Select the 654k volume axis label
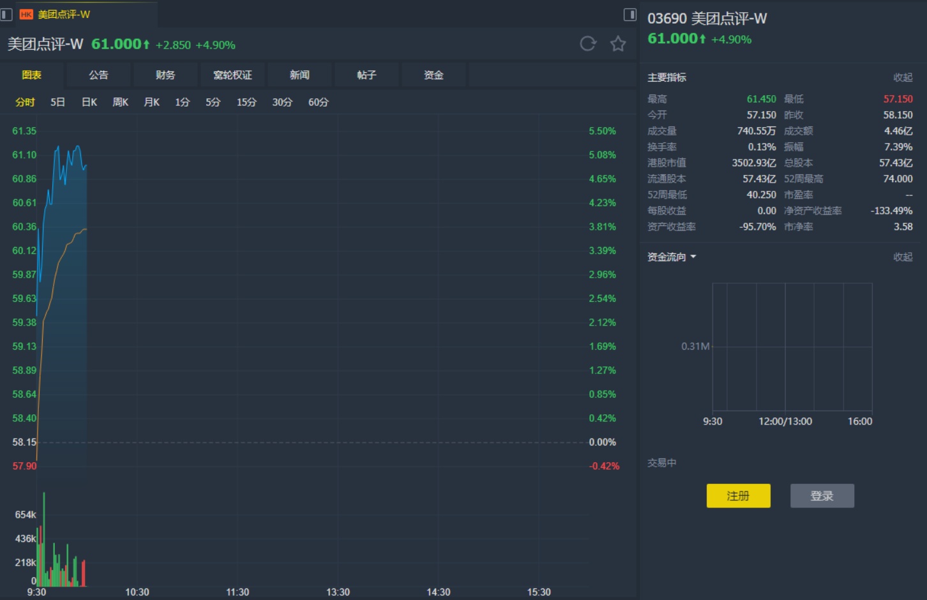This screenshot has height=600, width=927. point(26,514)
